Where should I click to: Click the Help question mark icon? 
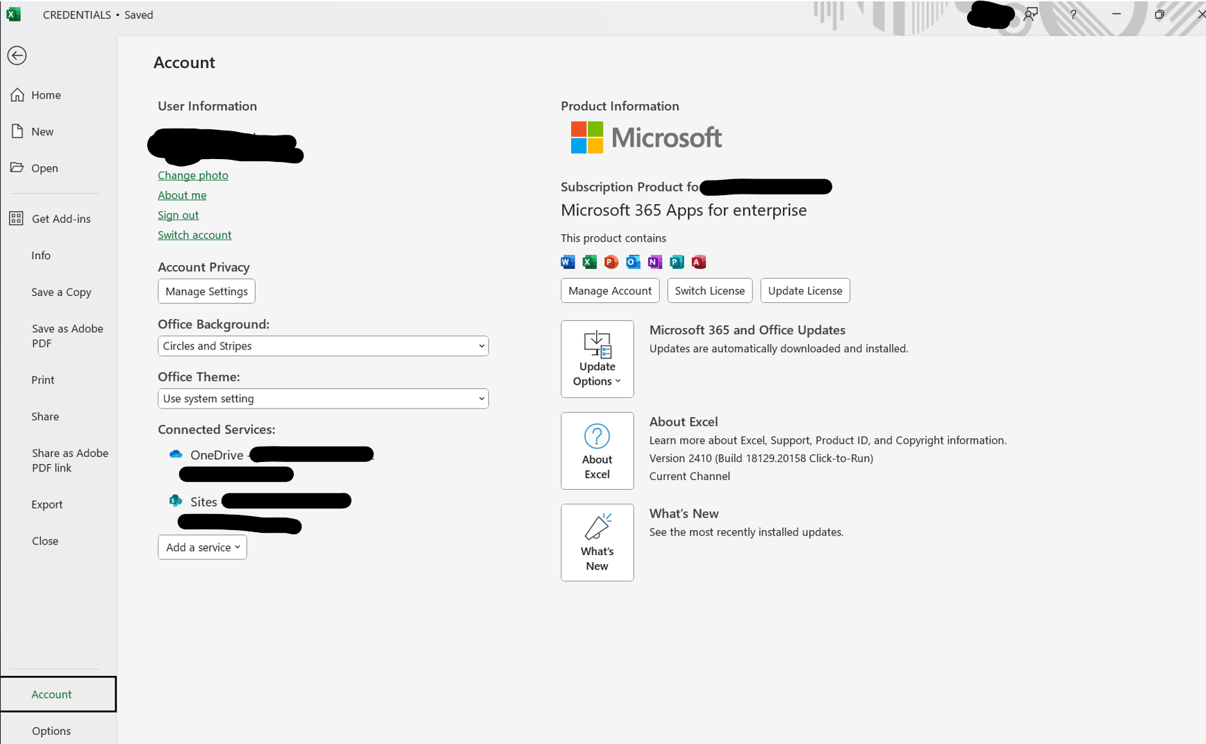tap(1073, 14)
